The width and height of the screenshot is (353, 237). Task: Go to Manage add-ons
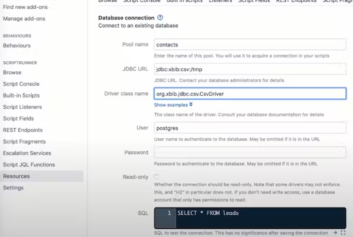(24, 19)
